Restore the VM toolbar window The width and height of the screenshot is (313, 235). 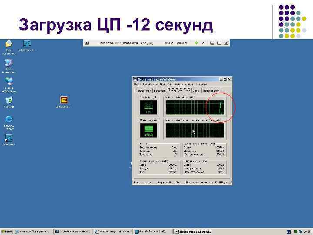pyautogui.click(x=219, y=43)
